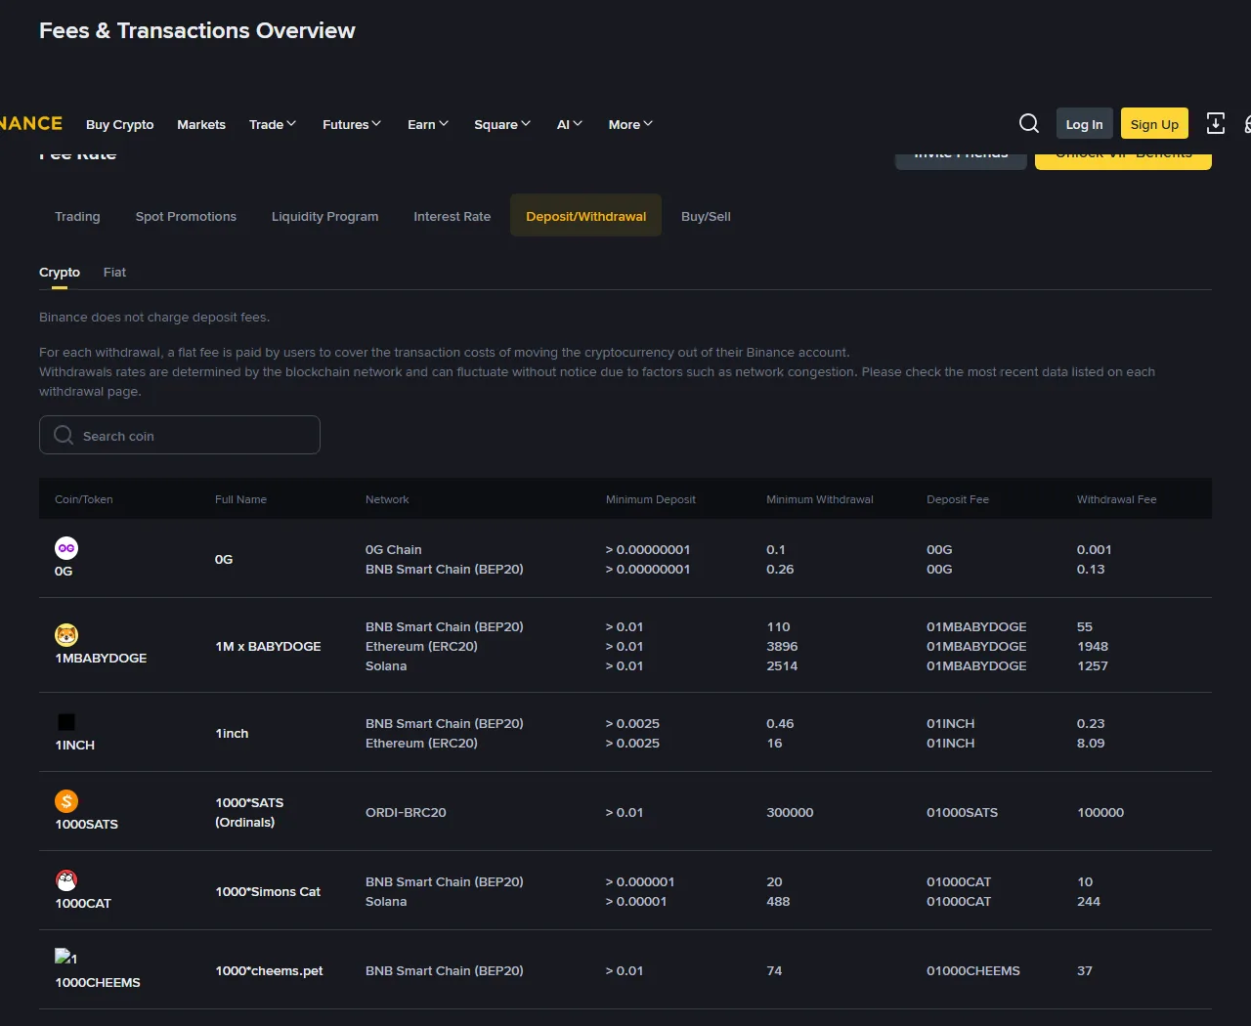Click the Withdrawal Fee column header
This screenshot has width=1251, height=1026.
pyautogui.click(x=1116, y=499)
